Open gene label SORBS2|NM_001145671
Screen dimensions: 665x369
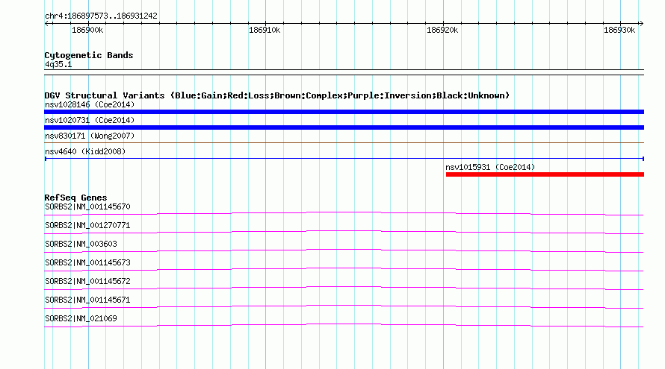(x=87, y=300)
